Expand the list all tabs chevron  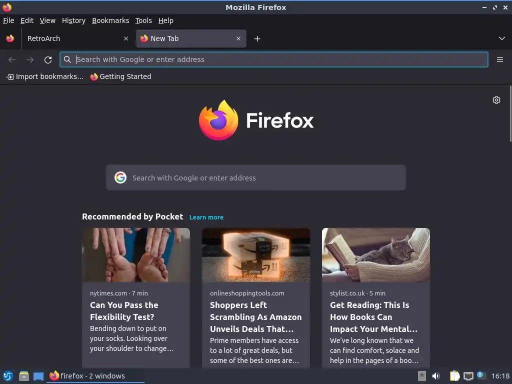pos(502,38)
